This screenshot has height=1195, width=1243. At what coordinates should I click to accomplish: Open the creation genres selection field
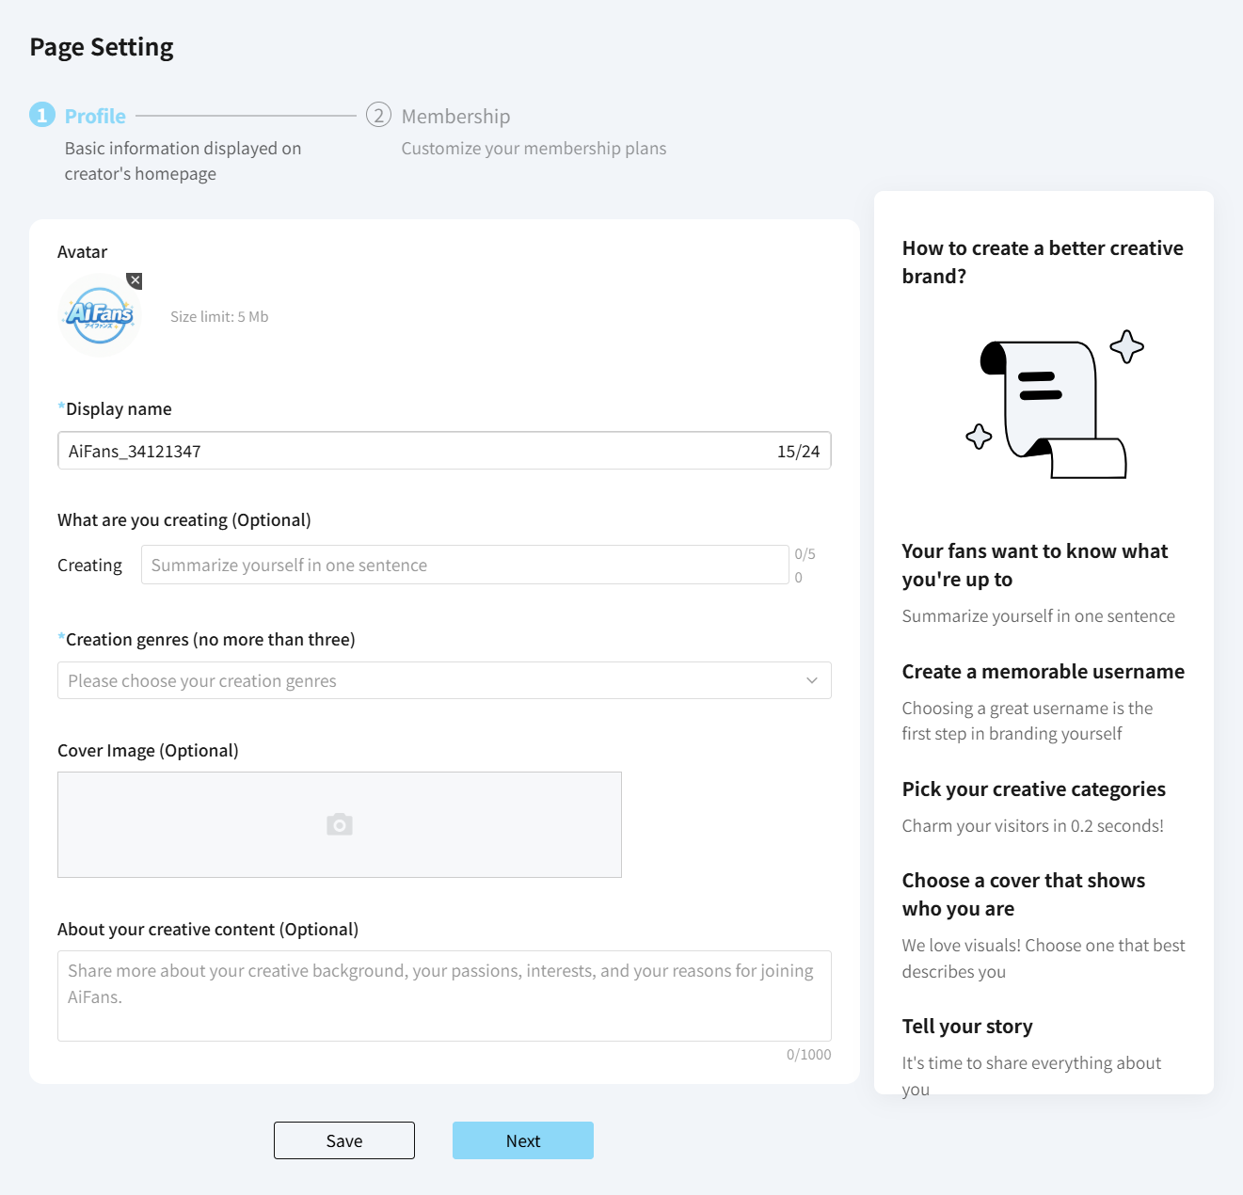(x=444, y=680)
